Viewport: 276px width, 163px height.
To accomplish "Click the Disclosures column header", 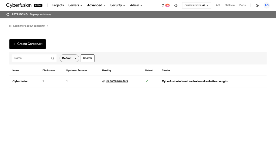I will click(x=49, y=70).
